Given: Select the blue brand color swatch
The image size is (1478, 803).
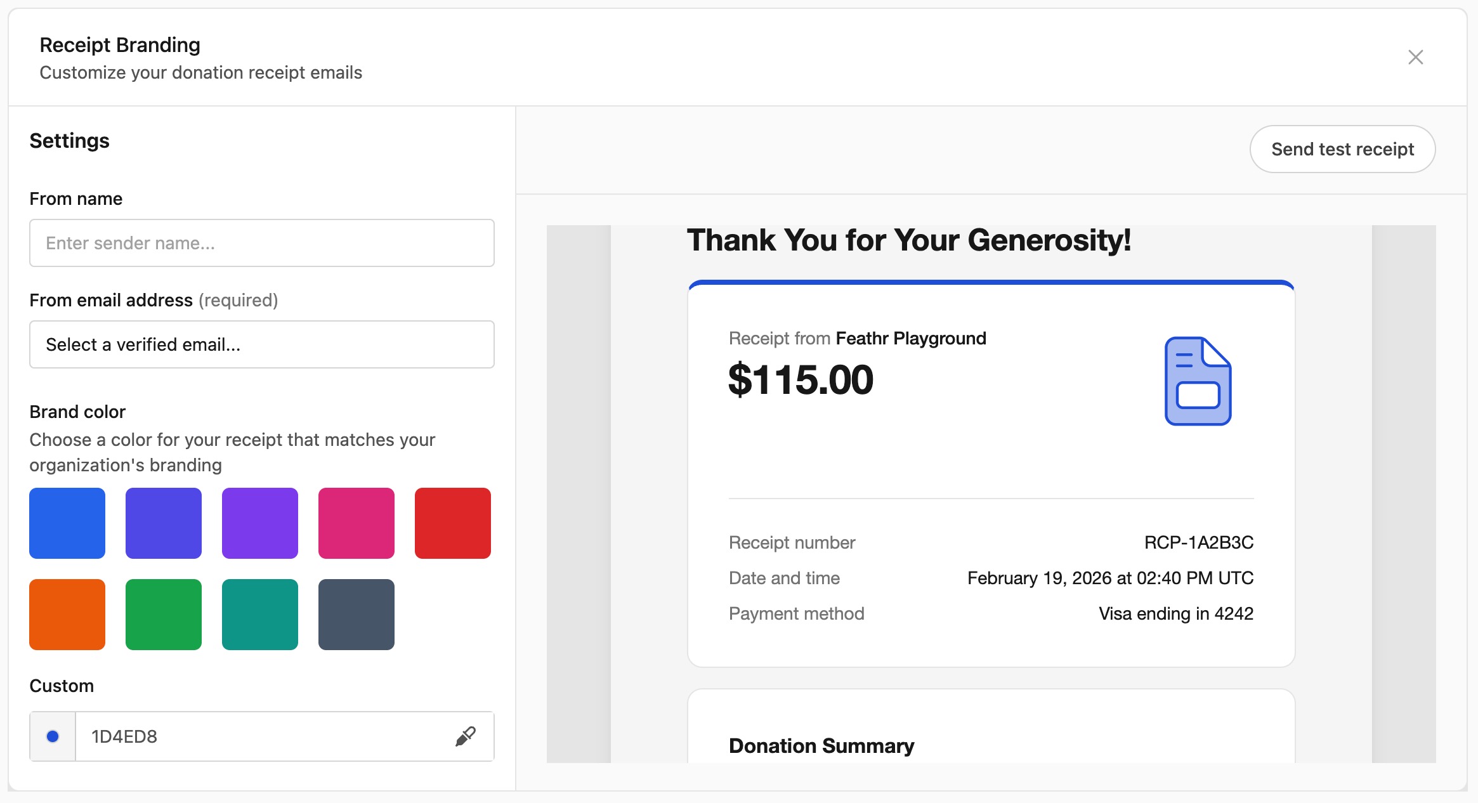Looking at the screenshot, I should (x=67, y=523).
